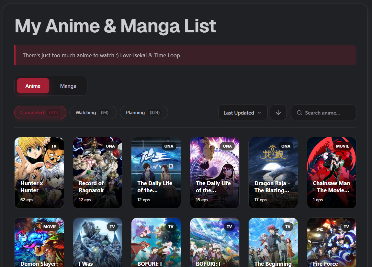Open the Last Updated sort dropdown
This screenshot has width=372, height=267.
pyautogui.click(x=243, y=113)
